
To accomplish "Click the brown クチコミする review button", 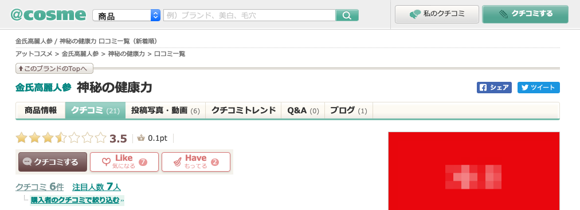I will coord(53,162).
